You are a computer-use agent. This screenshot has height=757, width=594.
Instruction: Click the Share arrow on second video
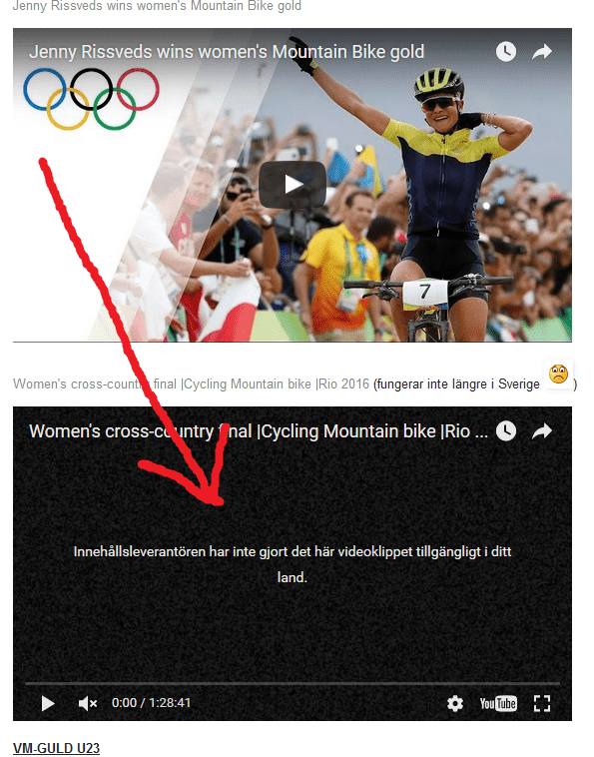[542, 431]
